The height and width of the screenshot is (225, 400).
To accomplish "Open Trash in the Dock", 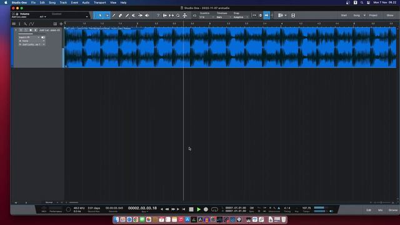I will (283, 219).
